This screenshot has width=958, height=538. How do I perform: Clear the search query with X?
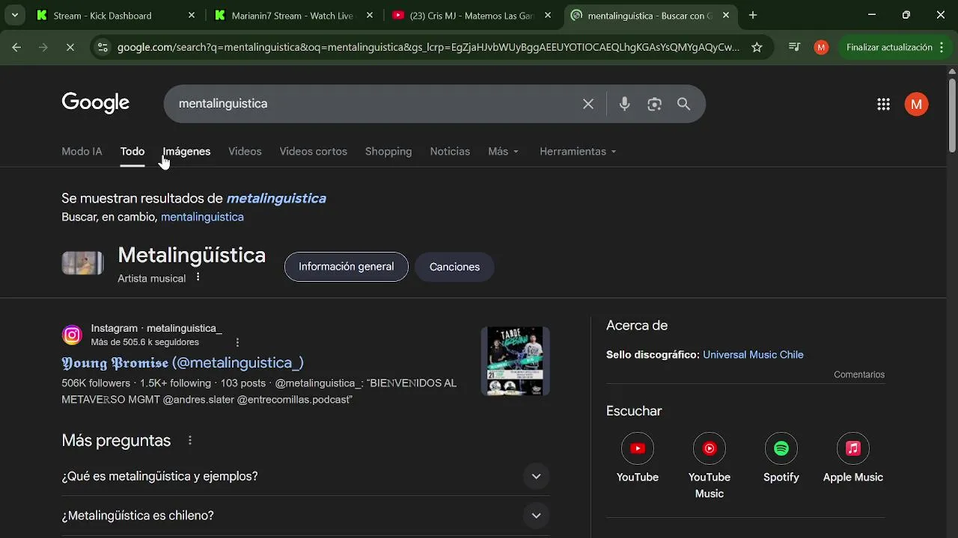588,104
